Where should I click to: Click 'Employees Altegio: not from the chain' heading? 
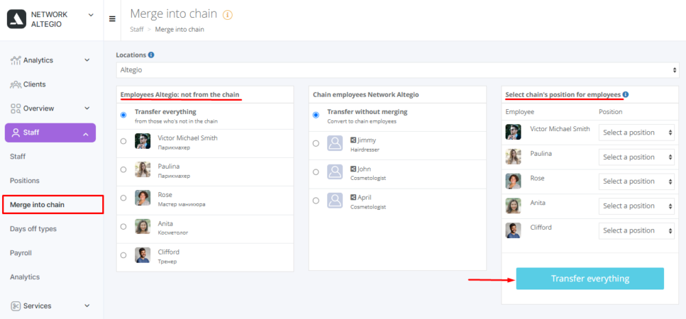[x=180, y=95]
